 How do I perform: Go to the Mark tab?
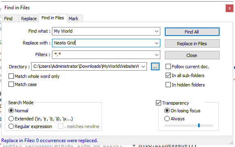click(x=75, y=19)
